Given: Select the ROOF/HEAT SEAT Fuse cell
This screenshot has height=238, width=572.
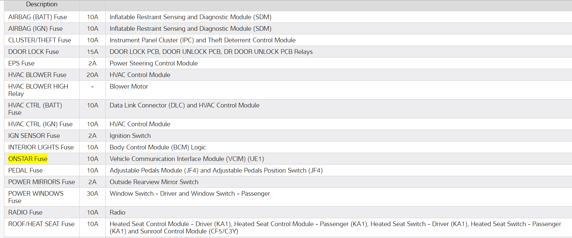Looking at the screenshot, I should [41, 224].
